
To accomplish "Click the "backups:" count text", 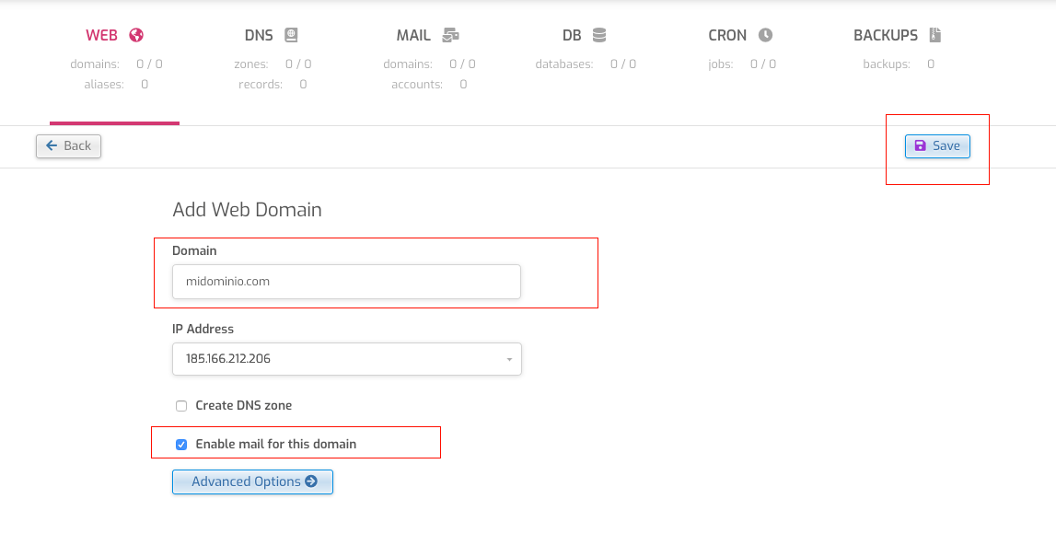I will click(x=899, y=64).
